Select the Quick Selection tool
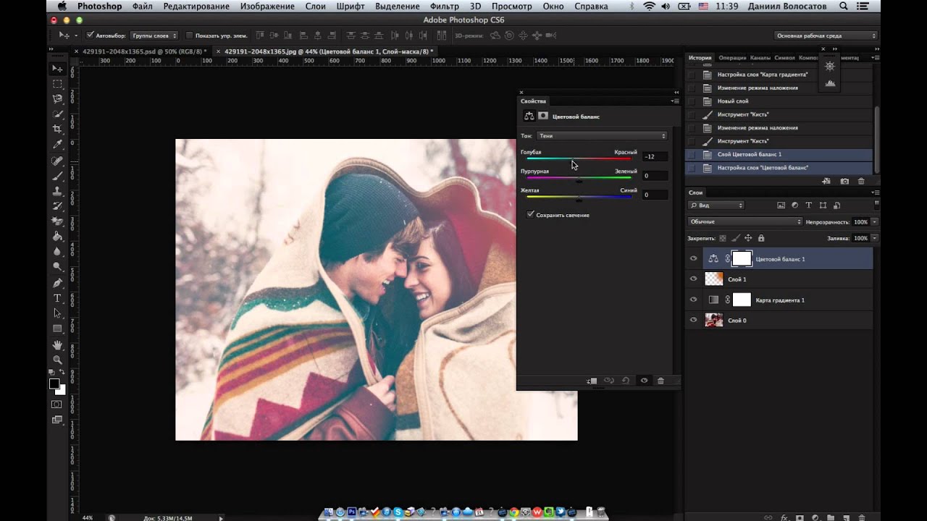927x521 pixels. (x=57, y=114)
